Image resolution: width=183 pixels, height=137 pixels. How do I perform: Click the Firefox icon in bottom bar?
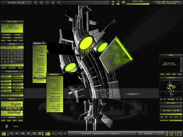click(11, 133)
